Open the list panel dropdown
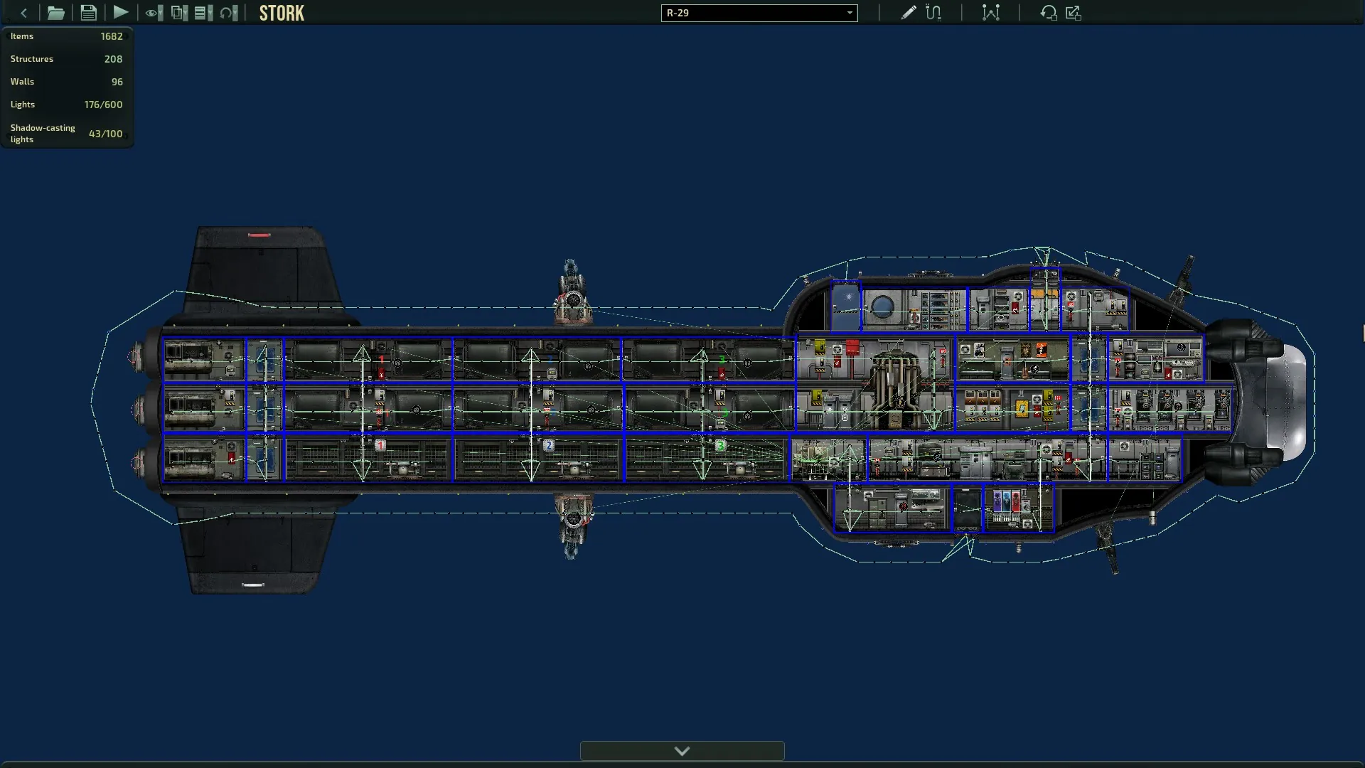The height and width of the screenshot is (768, 1365). coord(203,13)
